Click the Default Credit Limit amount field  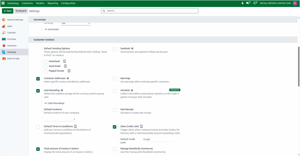click(158, 140)
